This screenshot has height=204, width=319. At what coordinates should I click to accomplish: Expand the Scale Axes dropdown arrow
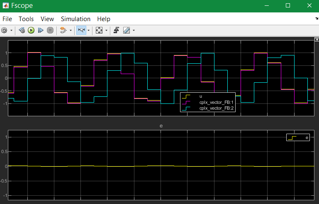point(106,31)
